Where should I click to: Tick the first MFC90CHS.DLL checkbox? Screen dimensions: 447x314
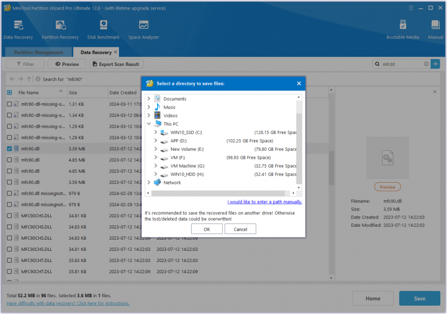[9, 216]
